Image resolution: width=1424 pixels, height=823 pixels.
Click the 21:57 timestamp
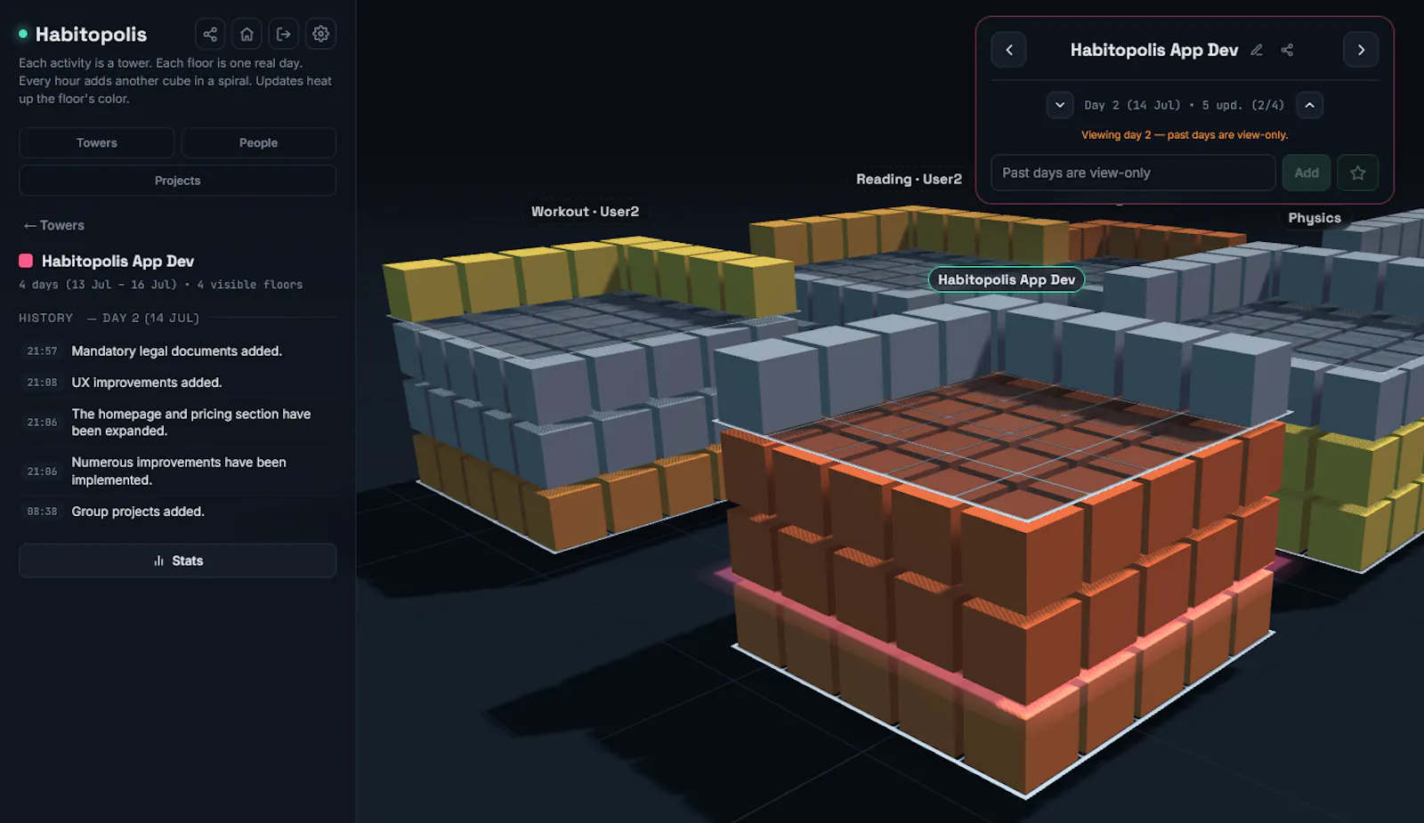pyautogui.click(x=42, y=351)
